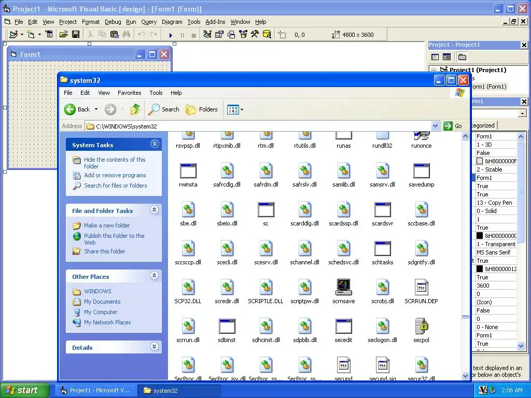Click Add Standard EXE Project icon in VB toolbar
The height and width of the screenshot is (398, 531).
click(13, 34)
